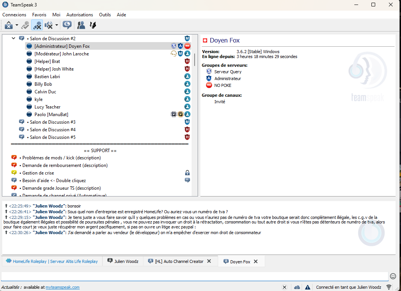The width and height of the screenshot is (401, 291).
Task: Click the channel tree vertical scrollbar
Action: (x=195, y=59)
